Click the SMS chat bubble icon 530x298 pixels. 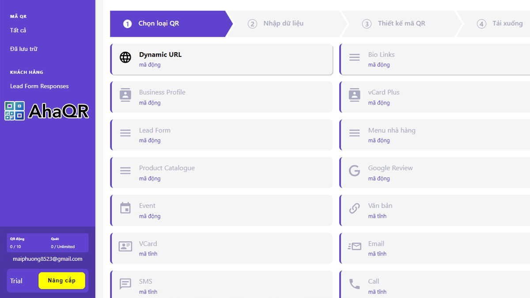coord(125,284)
